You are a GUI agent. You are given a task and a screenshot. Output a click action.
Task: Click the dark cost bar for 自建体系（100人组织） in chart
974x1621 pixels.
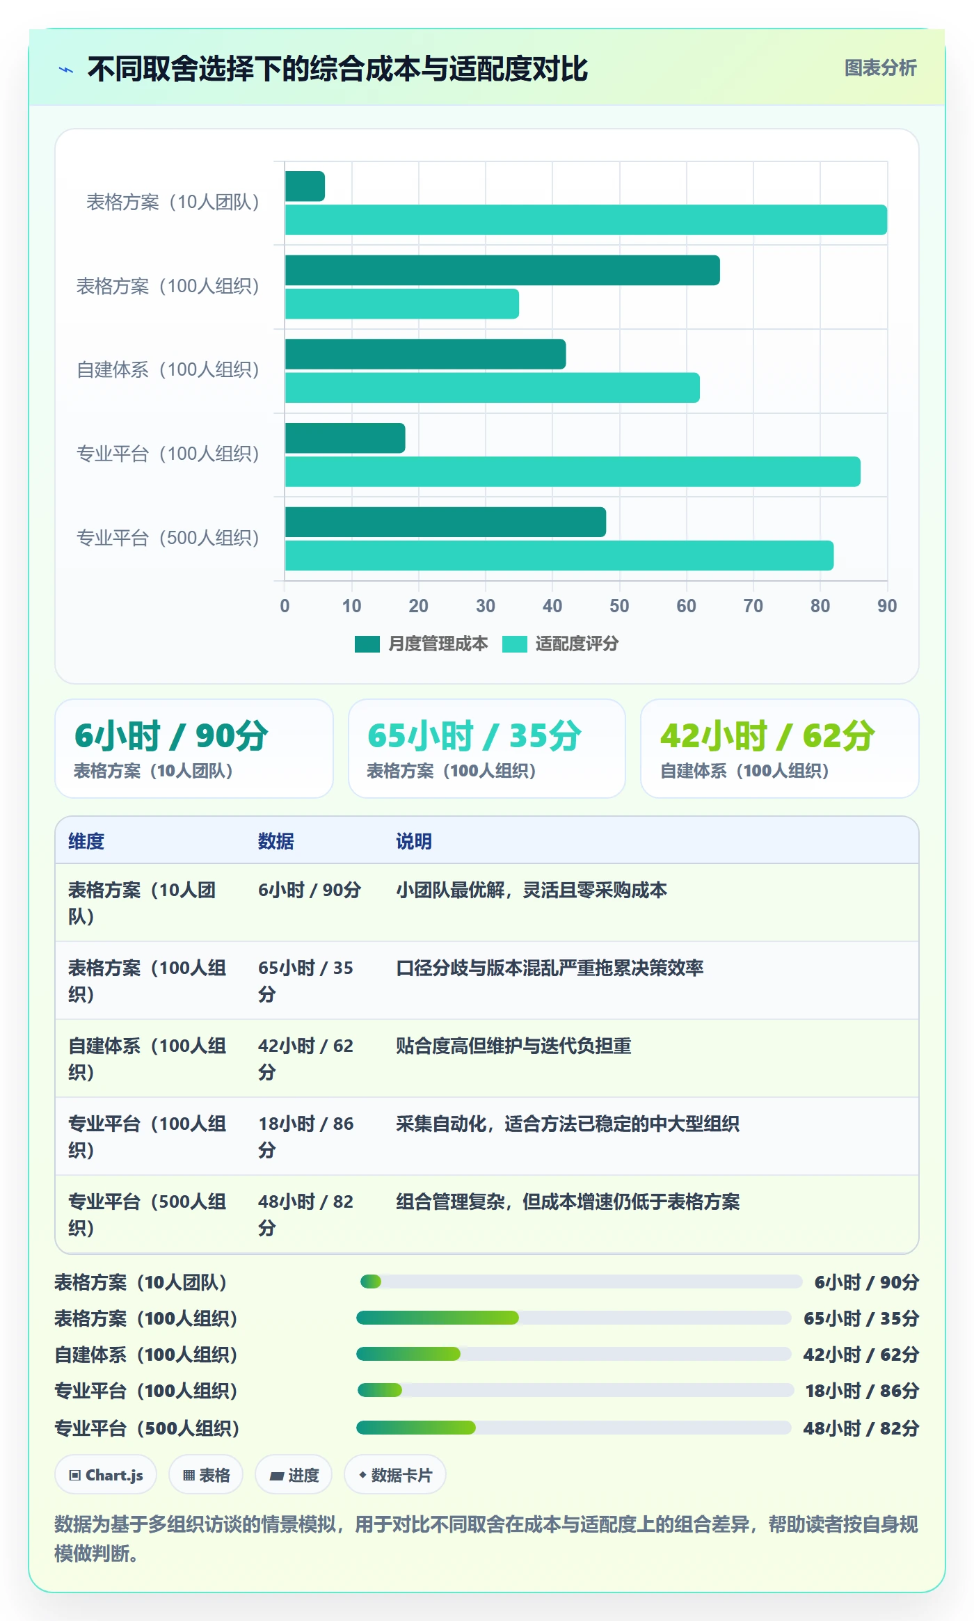(x=426, y=354)
